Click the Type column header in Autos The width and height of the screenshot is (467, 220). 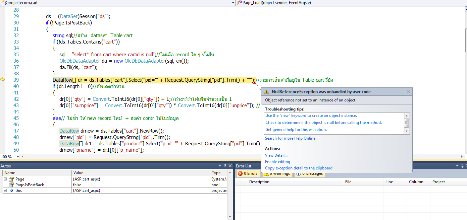coord(218,173)
